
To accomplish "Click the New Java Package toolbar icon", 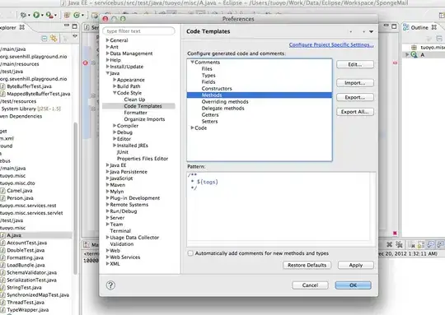I will coord(67,15).
